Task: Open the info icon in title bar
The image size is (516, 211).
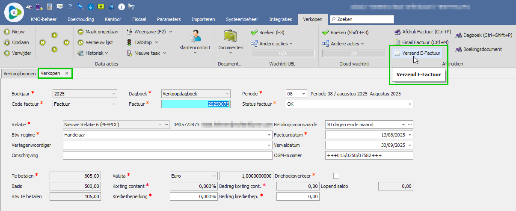Action: 122,6
